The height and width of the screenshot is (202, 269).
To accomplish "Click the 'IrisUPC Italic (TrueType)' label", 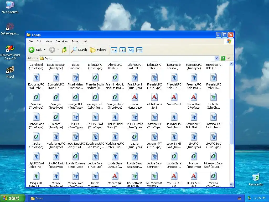I will pyautogui.click(x=135, y=125).
